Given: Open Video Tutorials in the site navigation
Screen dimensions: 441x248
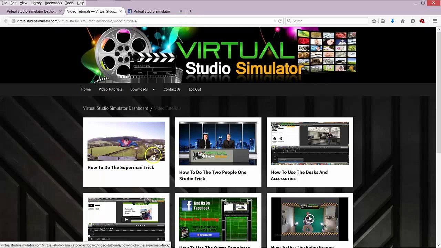Looking at the screenshot, I should 110,89.
